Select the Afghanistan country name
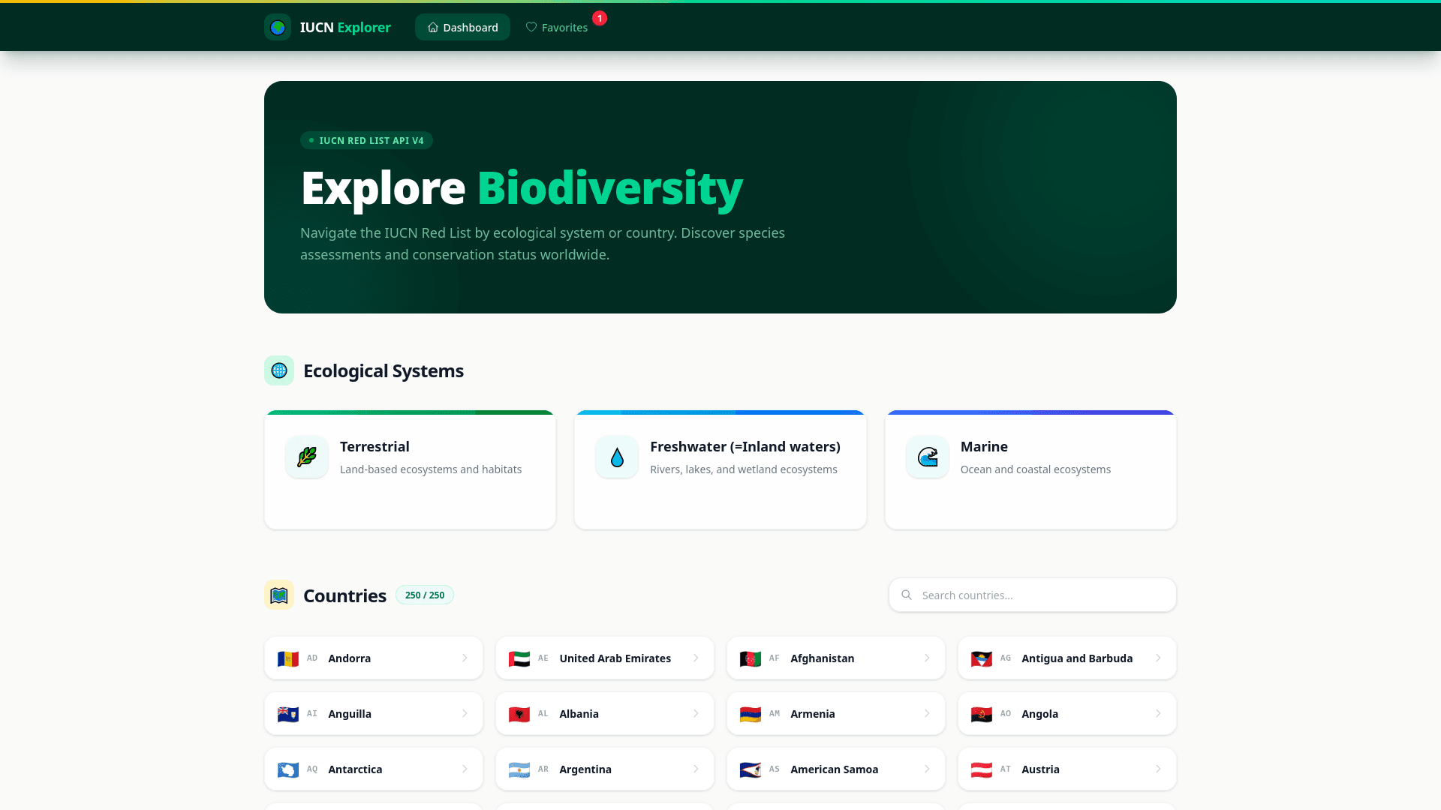1441x810 pixels. [822, 658]
